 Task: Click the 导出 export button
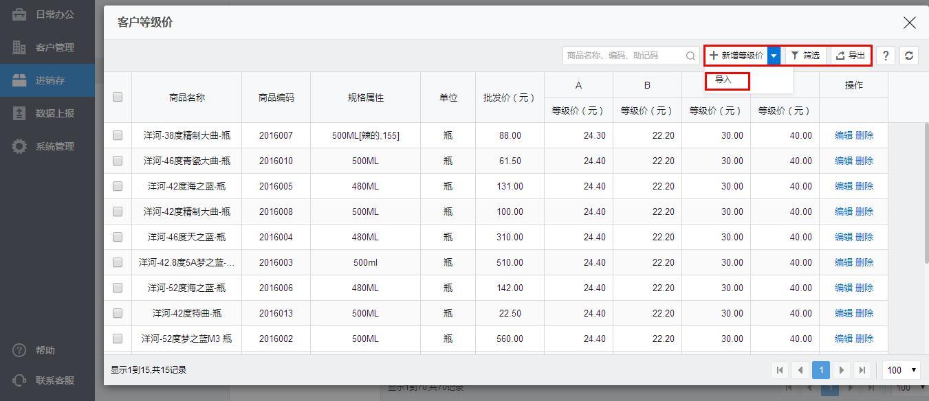click(x=851, y=56)
